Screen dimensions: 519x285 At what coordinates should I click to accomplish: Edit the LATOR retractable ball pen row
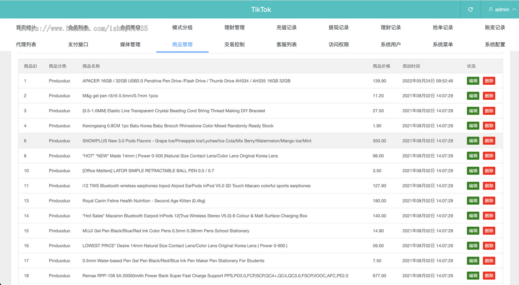(x=473, y=171)
